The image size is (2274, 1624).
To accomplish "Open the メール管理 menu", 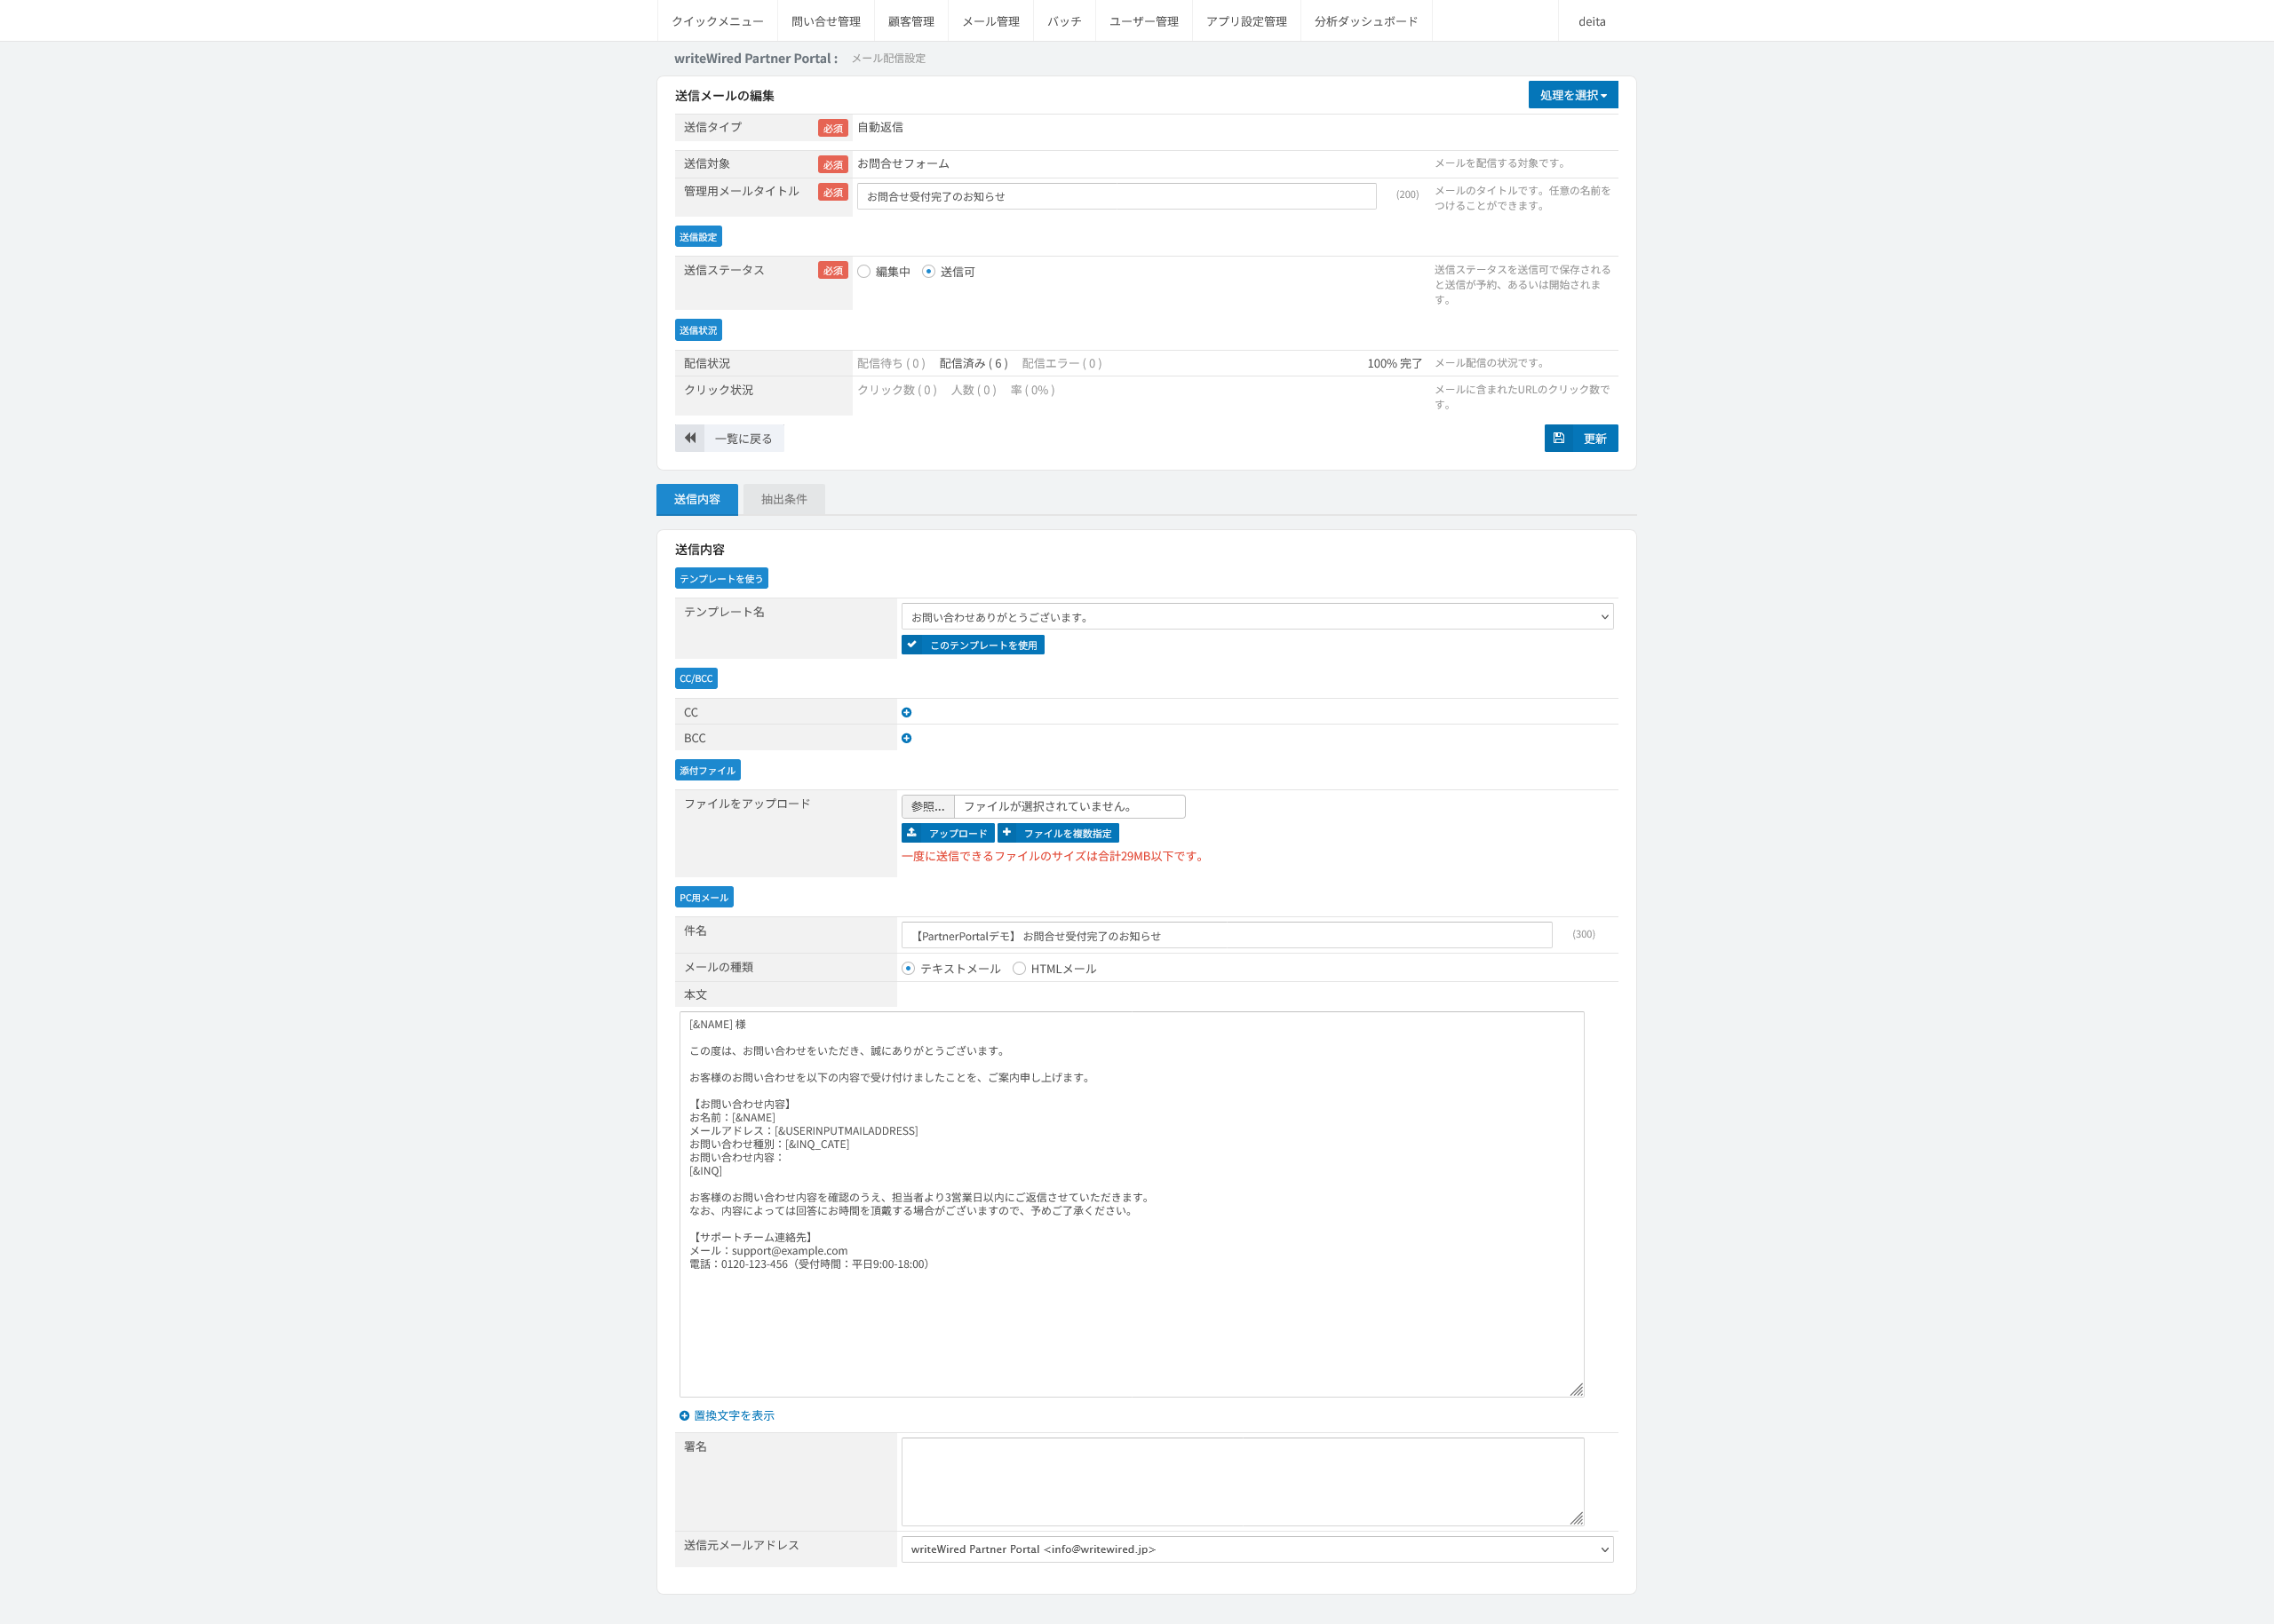I will 990,21.
